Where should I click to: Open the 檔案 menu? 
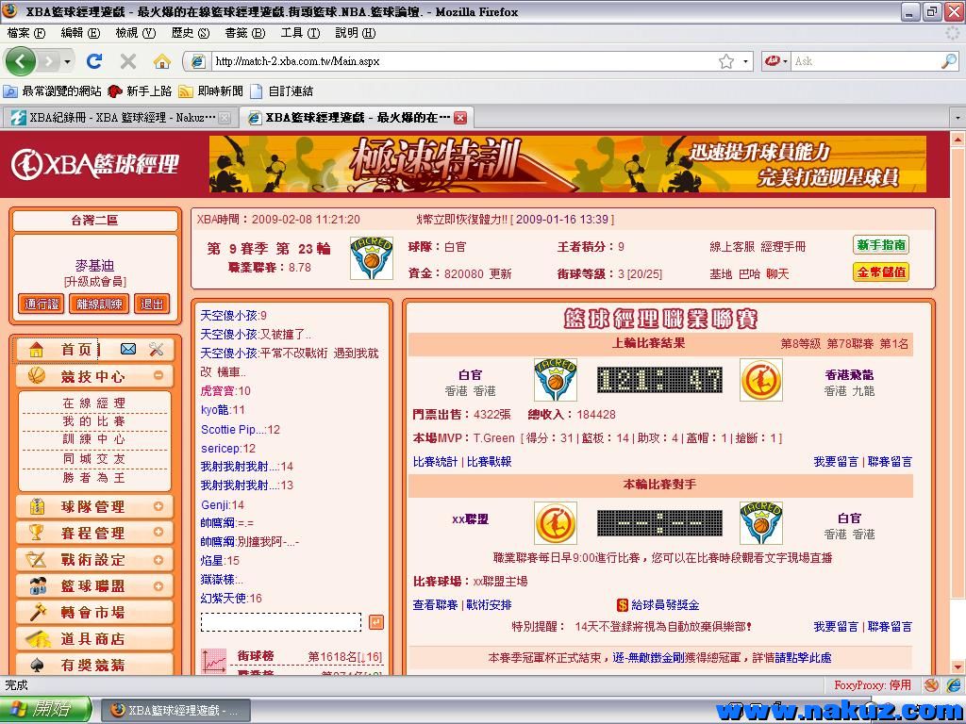tap(26, 33)
